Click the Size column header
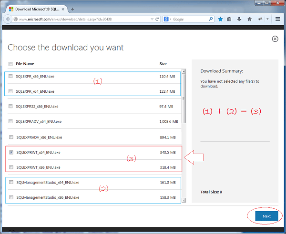This screenshot has width=286, height=234. [163, 64]
